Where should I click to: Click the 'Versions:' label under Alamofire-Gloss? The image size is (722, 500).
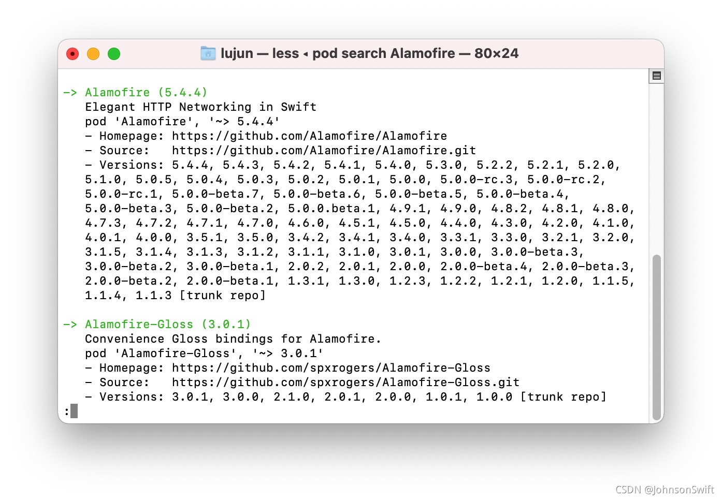132,397
